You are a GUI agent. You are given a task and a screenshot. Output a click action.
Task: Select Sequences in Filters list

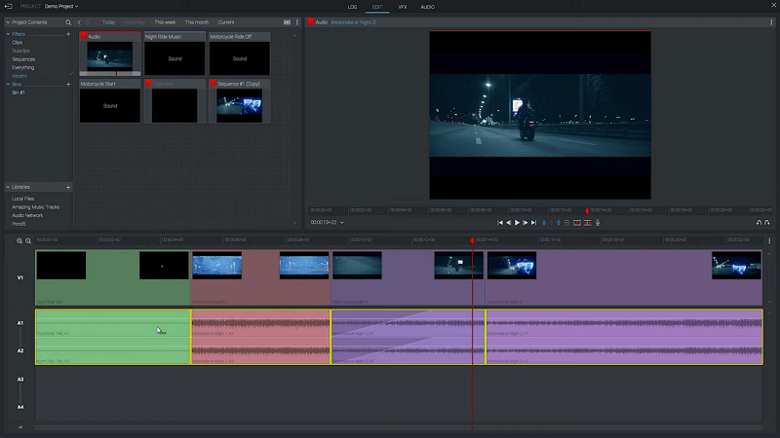(23, 59)
